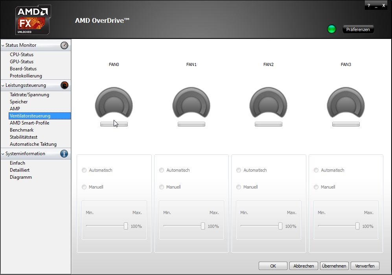Click the Systeminformation info icon

tap(64, 154)
